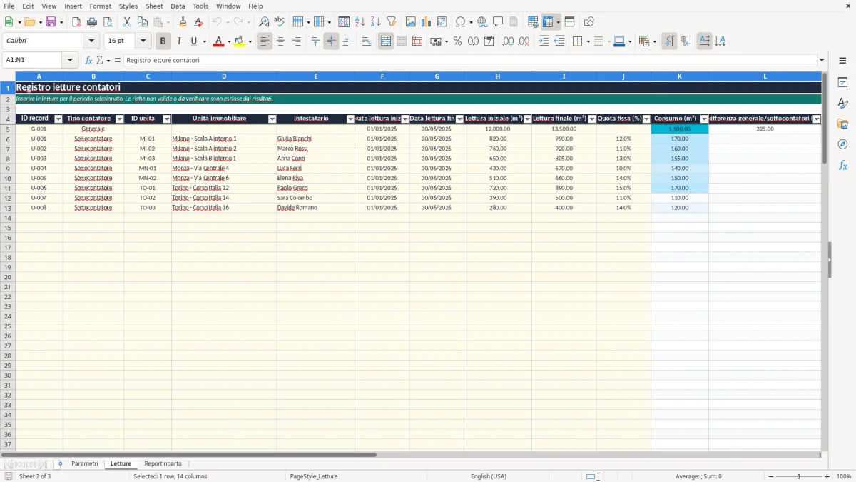Click the AutoFilter funnel icon
Screen dimensions: 856x482
pyautogui.click(x=391, y=22)
